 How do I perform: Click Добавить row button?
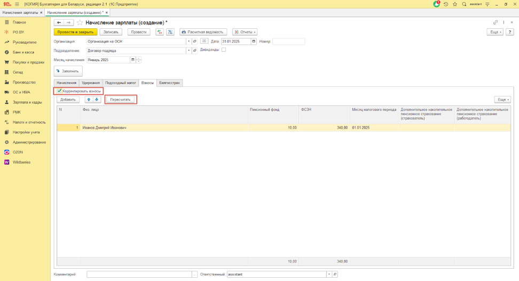(68, 100)
